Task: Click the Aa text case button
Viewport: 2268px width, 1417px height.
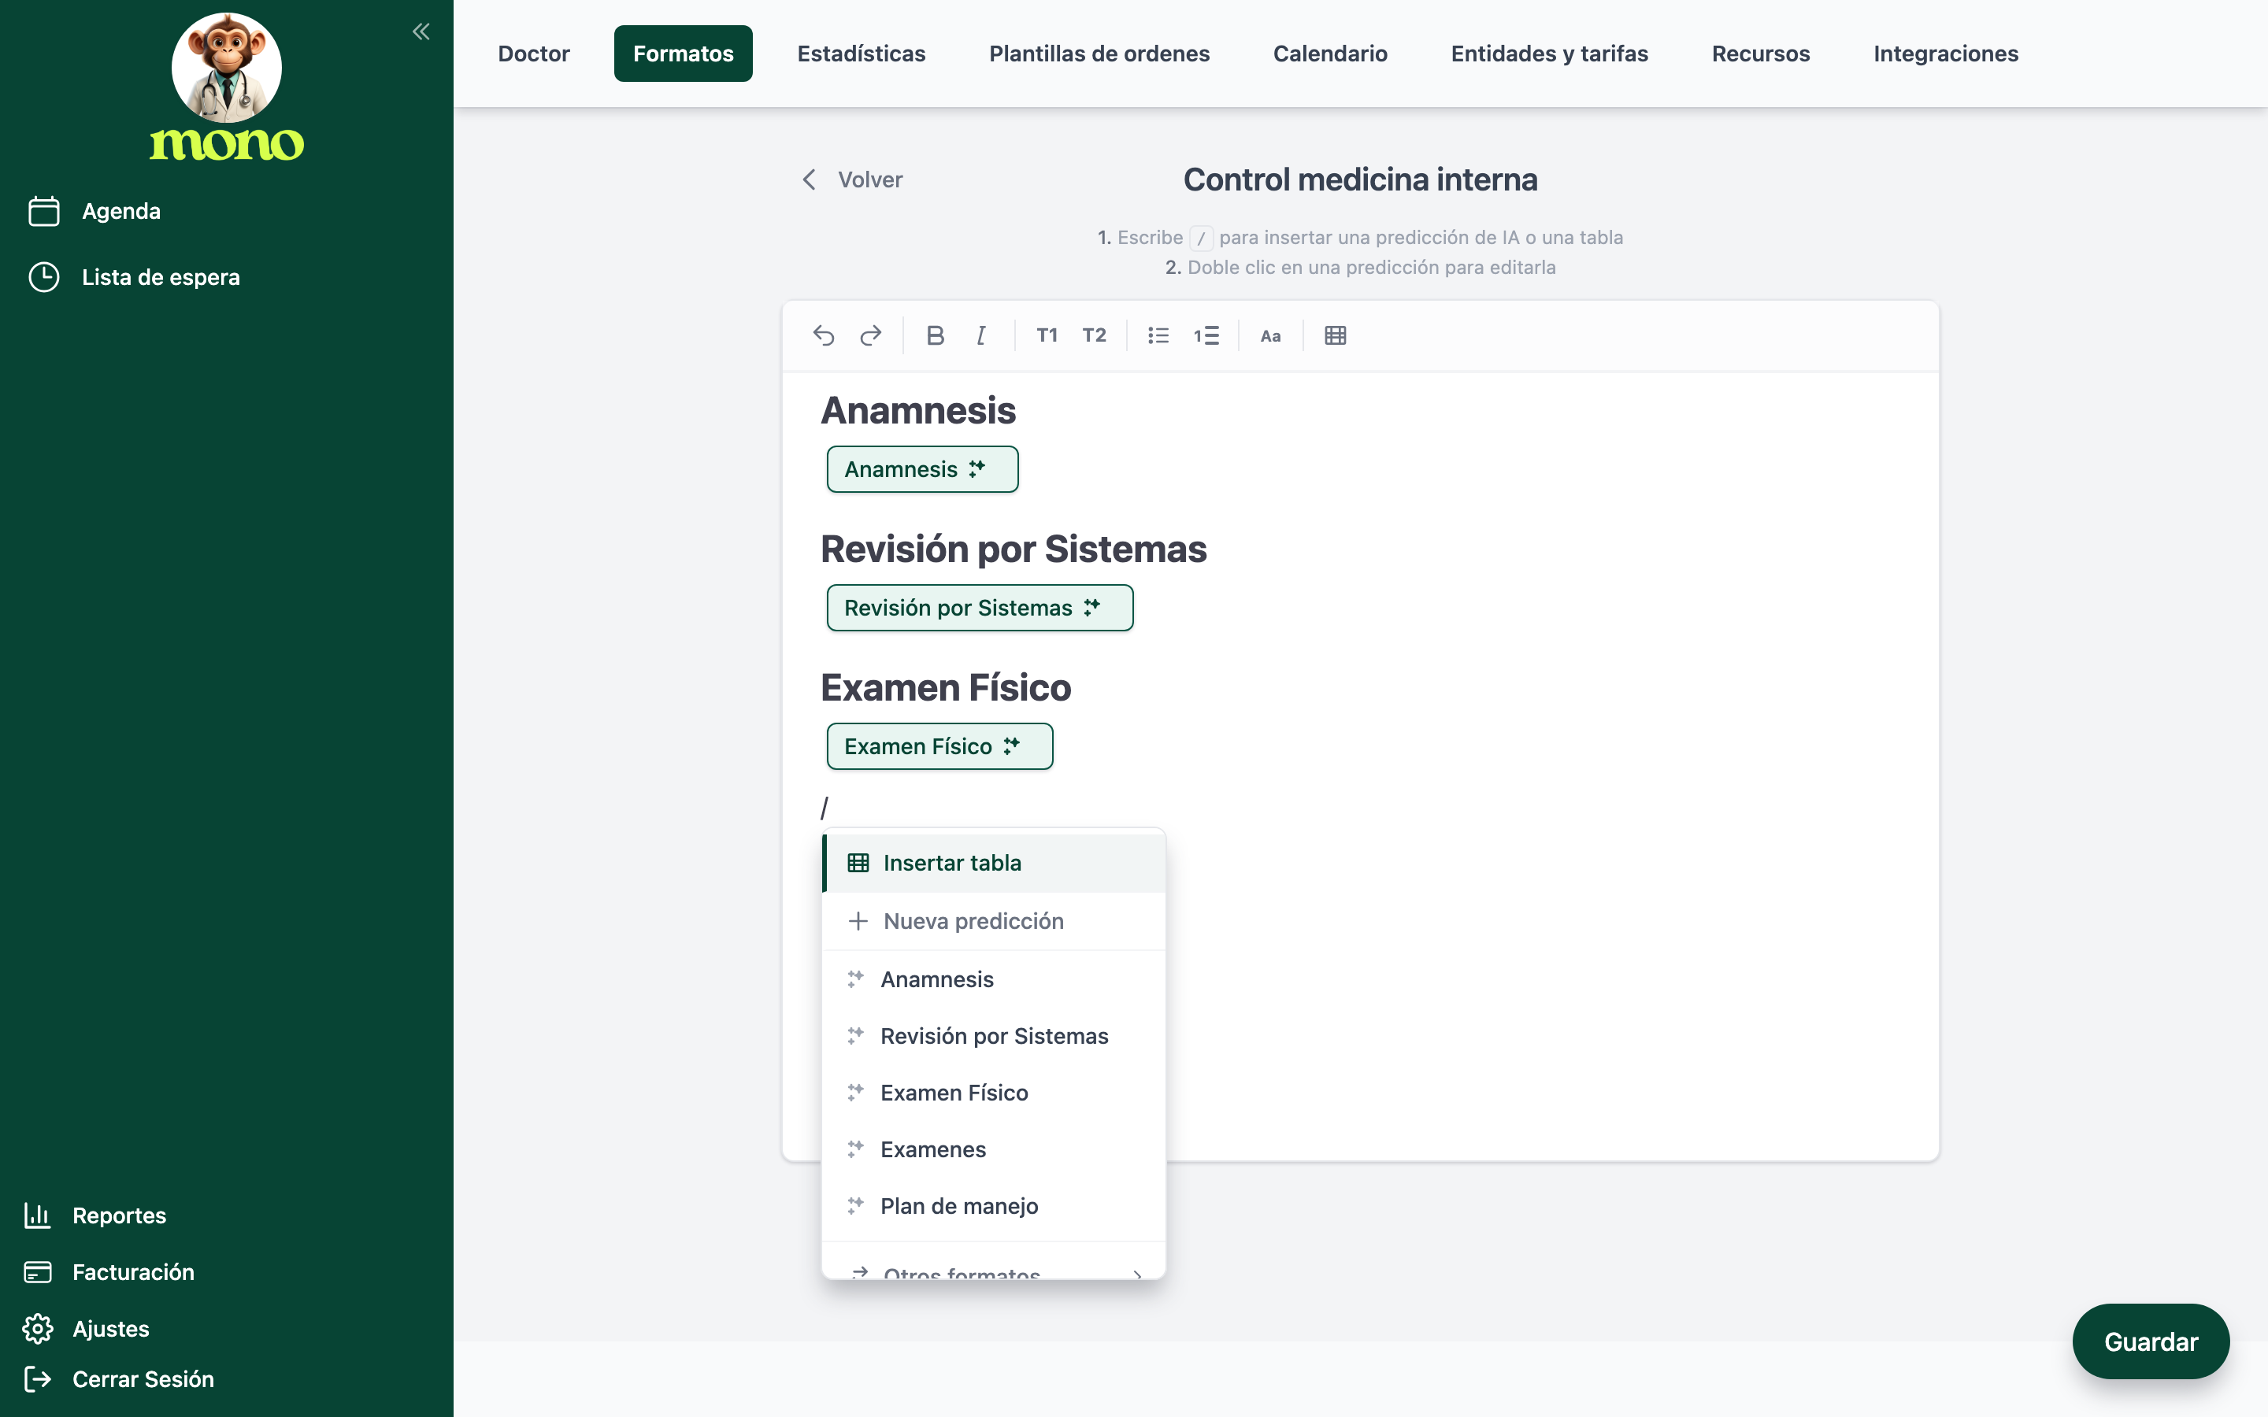Action: click(x=1270, y=335)
